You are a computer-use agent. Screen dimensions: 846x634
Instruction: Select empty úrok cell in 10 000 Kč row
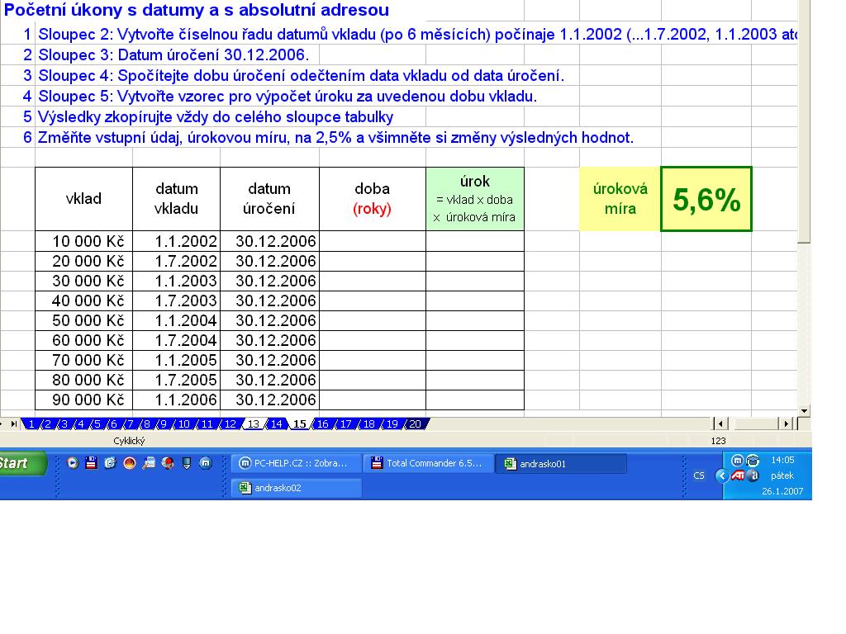coord(475,241)
